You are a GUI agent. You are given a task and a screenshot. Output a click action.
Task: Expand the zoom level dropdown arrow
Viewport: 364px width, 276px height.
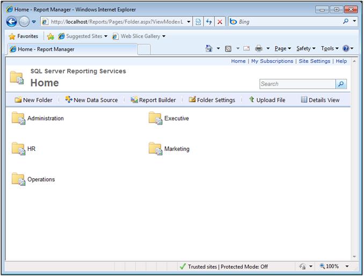pyautogui.click(x=347, y=266)
